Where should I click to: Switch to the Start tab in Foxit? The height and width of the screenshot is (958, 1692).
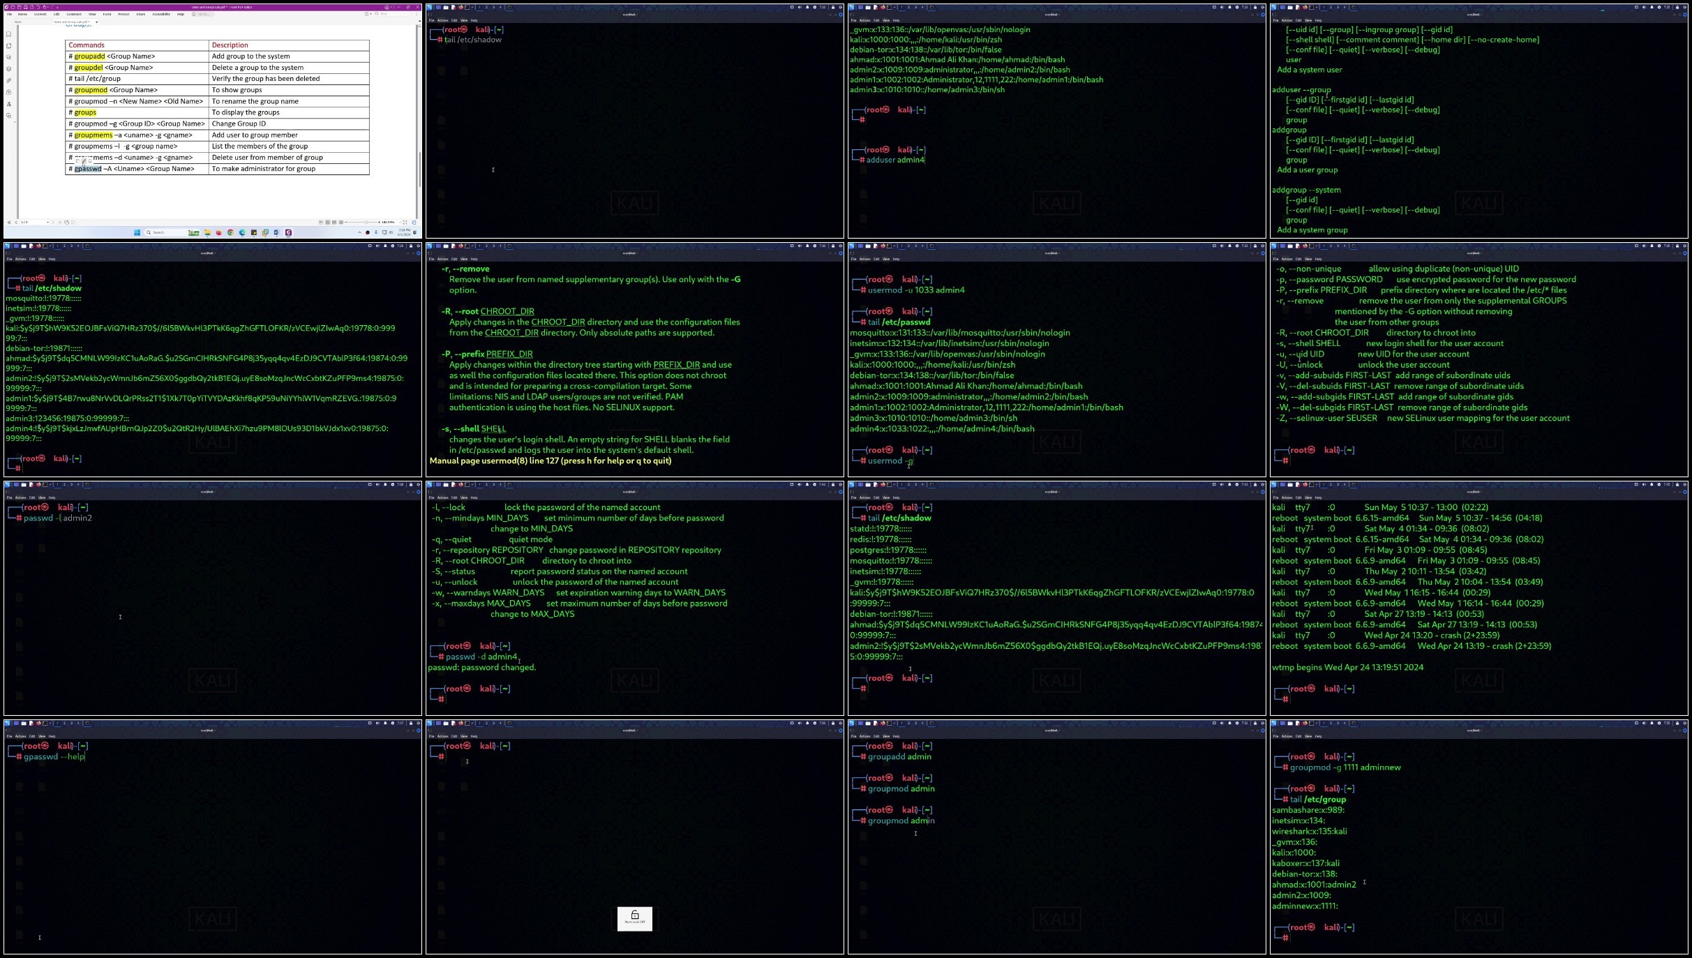coord(18,22)
